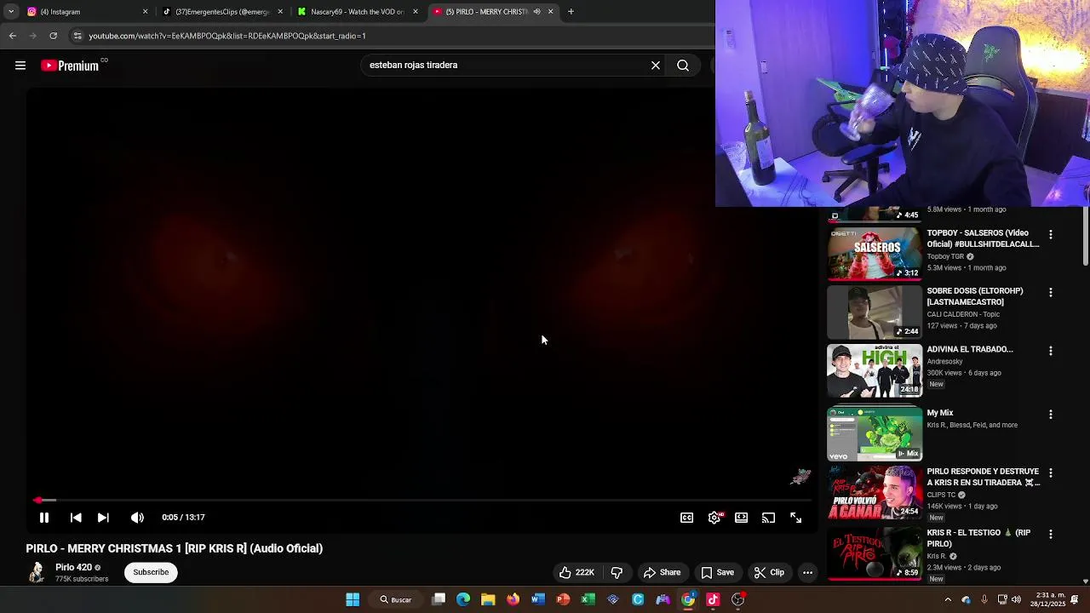The height and width of the screenshot is (613, 1090).
Task: Play ADIVINA EL TRABADO thumbnail
Action: [875, 370]
